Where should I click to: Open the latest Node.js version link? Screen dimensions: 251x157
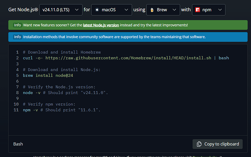click(101, 25)
